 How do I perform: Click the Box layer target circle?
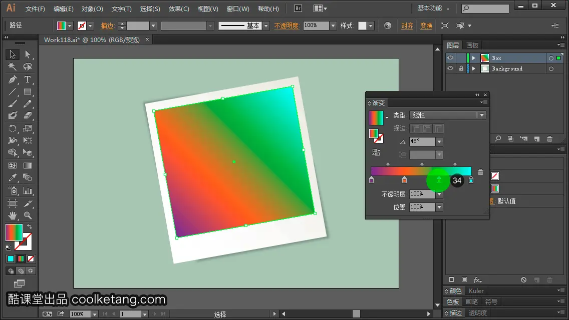point(551,58)
